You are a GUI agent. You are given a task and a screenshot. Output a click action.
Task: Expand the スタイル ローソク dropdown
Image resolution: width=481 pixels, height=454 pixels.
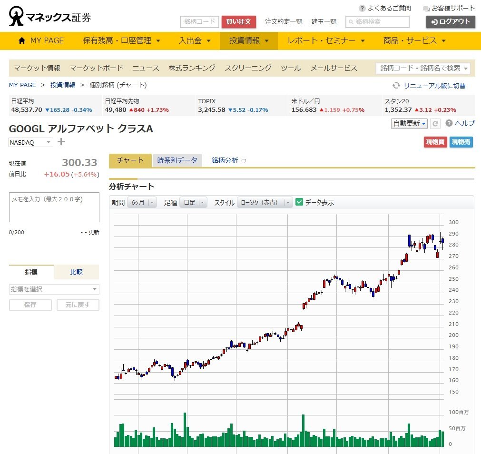(x=265, y=202)
